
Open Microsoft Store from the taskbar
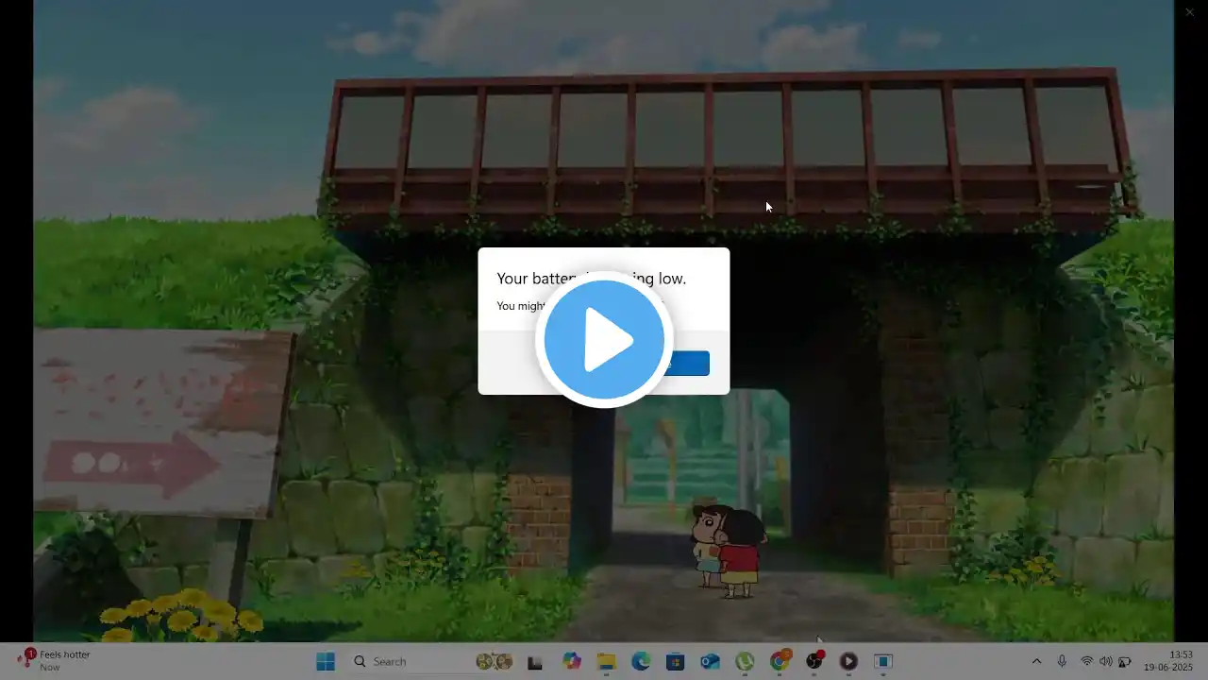675,661
